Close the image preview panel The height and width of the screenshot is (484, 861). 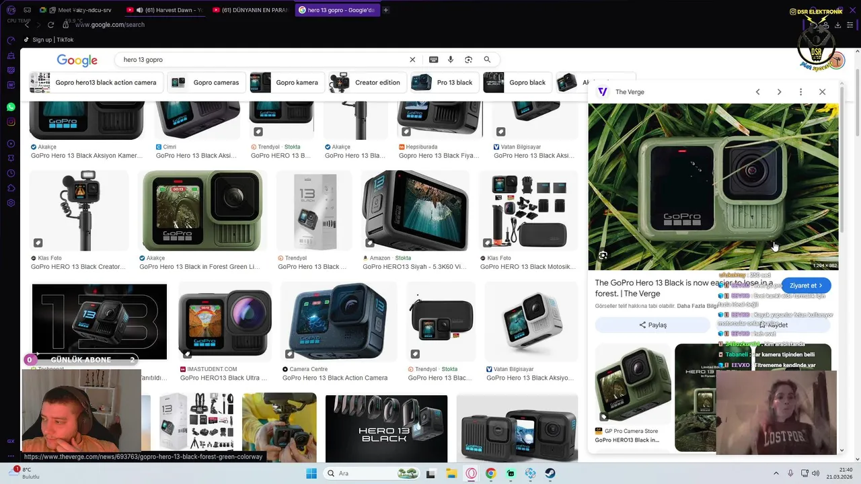click(x=822, y=92)
